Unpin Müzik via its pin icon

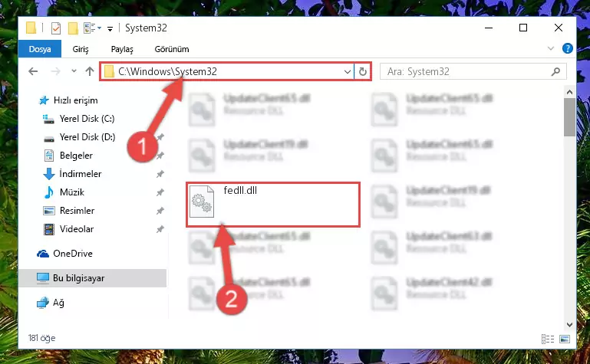click(x=160, y=192)
